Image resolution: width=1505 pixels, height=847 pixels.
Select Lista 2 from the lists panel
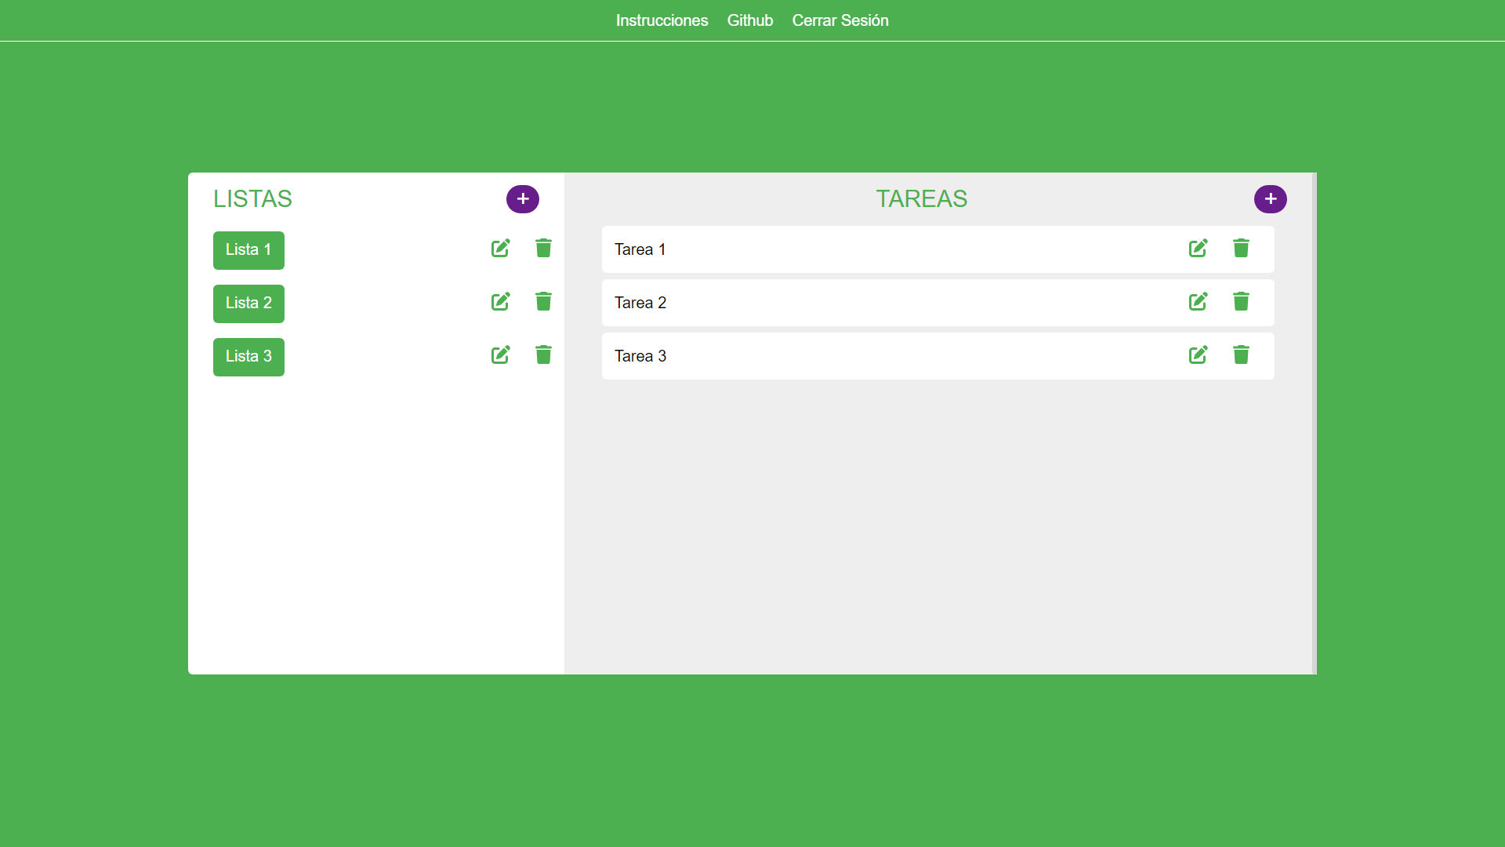point(248,304)
